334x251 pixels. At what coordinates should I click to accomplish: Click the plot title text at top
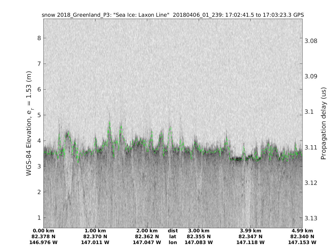click(173, 15)
